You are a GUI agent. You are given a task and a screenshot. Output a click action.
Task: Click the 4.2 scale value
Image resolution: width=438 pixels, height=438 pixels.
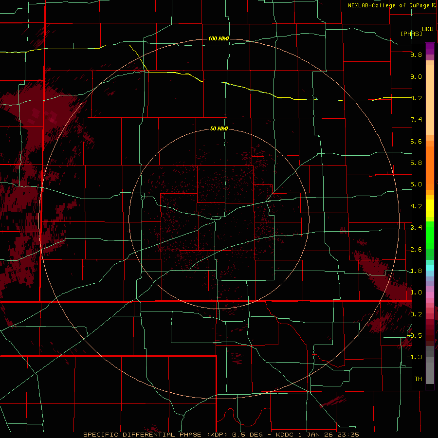tap(416, 206)
